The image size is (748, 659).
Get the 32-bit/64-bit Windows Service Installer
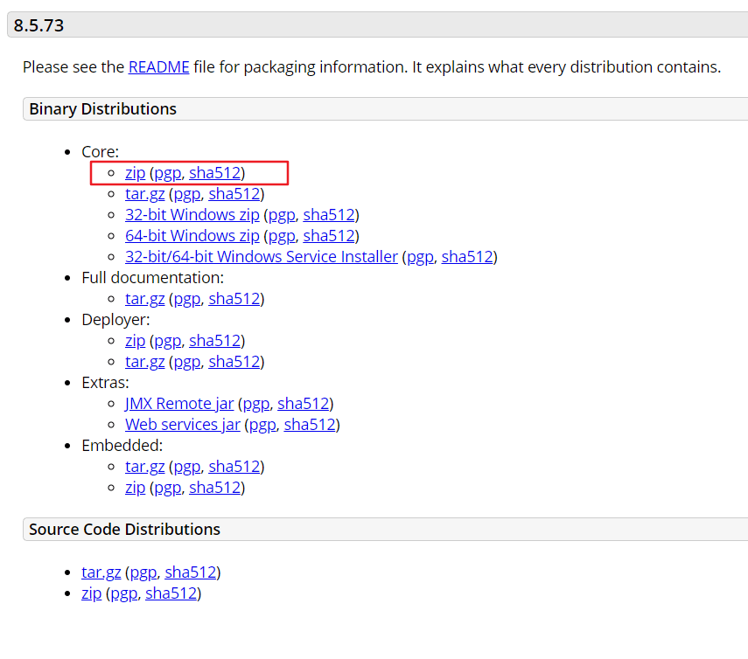(261, 257)
